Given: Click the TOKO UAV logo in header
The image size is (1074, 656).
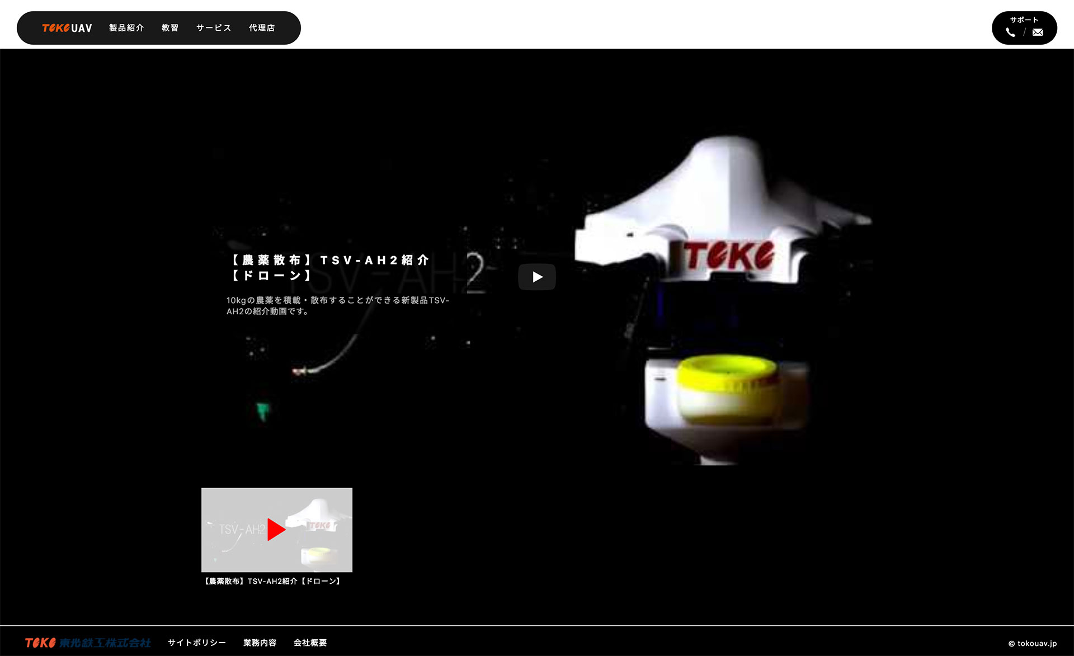Looking at the screenshot, I should [x=67, y=28].
